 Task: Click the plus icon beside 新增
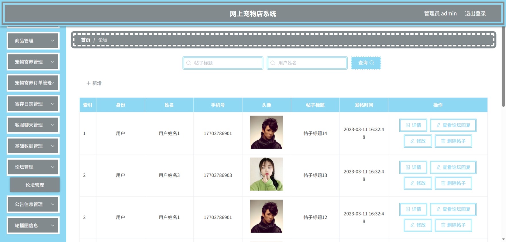88,83
